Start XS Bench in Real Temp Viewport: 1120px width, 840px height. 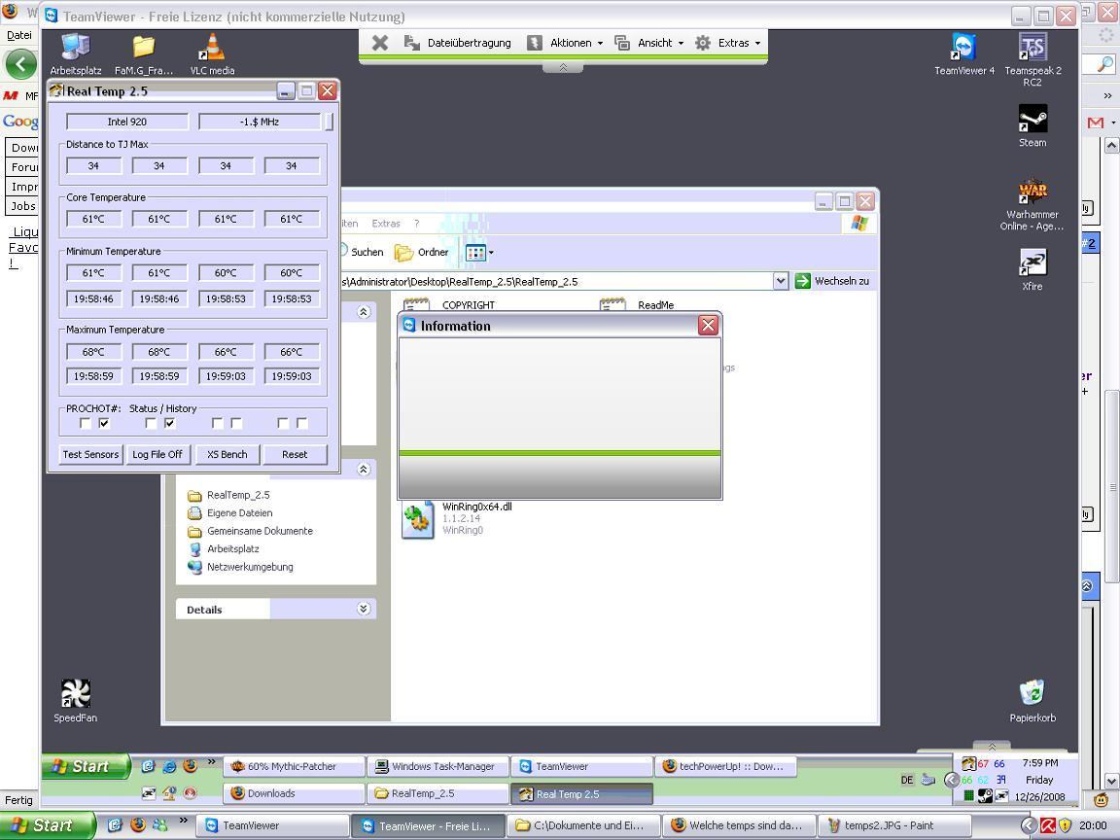click(227, 454)
